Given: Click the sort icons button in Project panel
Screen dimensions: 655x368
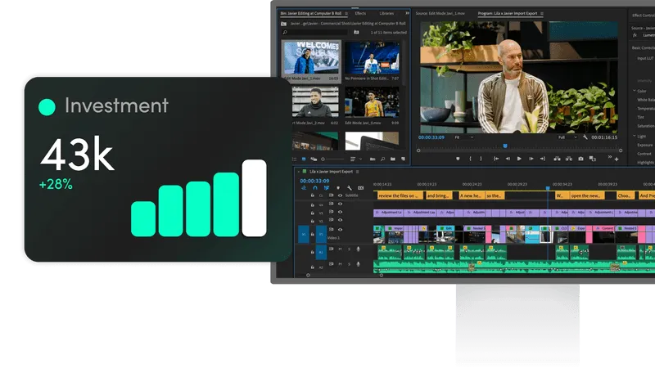Looking at the screenshot, I should click(353, 159).
